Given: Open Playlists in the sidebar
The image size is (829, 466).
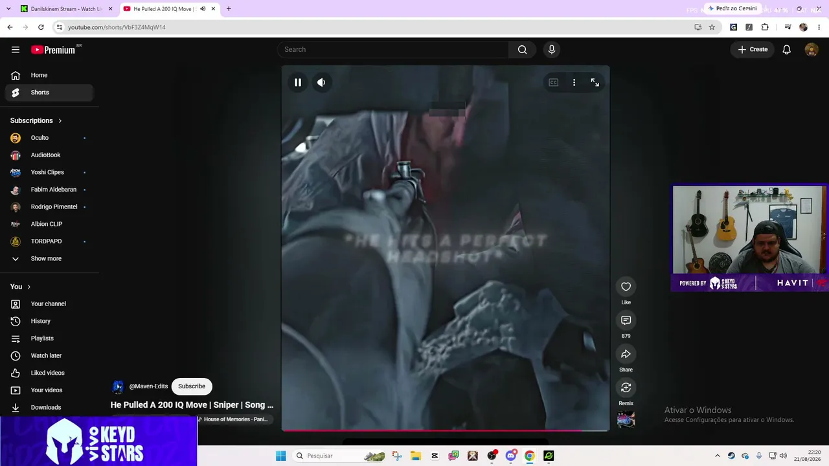Looking at the screenshot, I should (49, 338).
